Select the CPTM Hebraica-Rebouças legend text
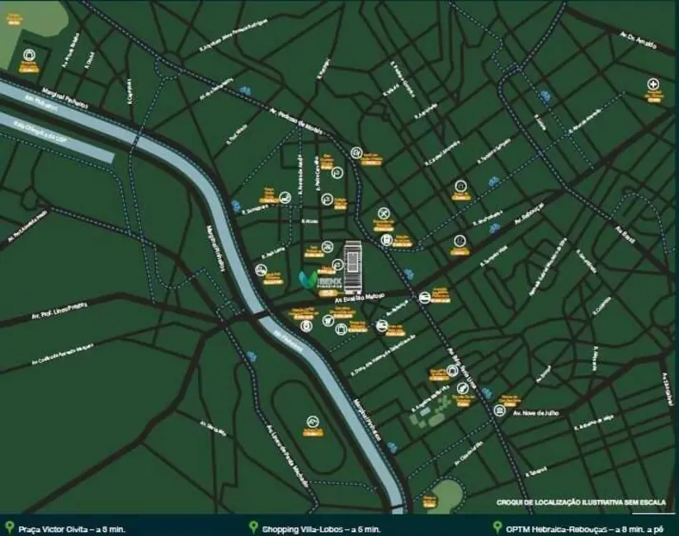The width and height of the screenshot is (679, 536). pos(589,528)
